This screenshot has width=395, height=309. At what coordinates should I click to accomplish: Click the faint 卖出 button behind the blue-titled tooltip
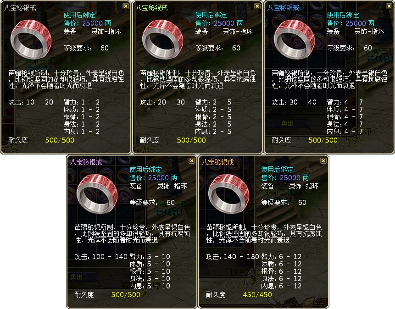(x=287, y=123)
